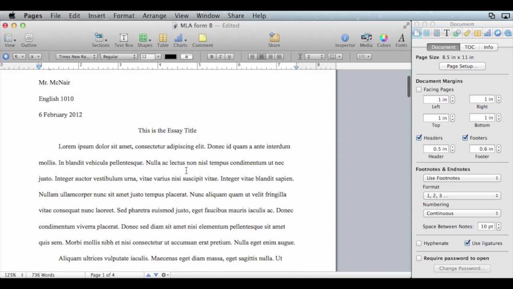Center text in the format bar
The height and width of the screenshot is (289, 513).
pos(261,57)
